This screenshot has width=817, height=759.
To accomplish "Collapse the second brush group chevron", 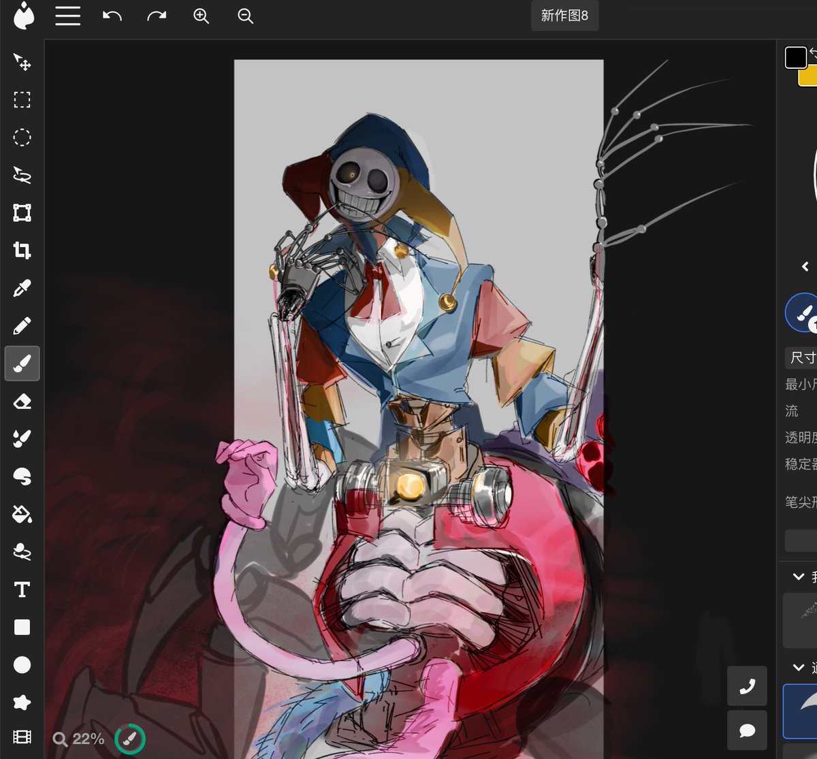I will pyautogui.click(x=799, y=668).
